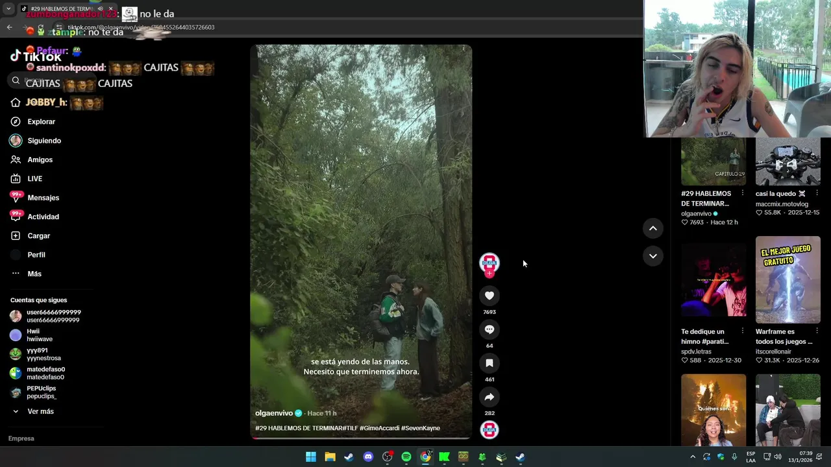Open the Quienes son fire video thumbnail

tap(713, 410)
